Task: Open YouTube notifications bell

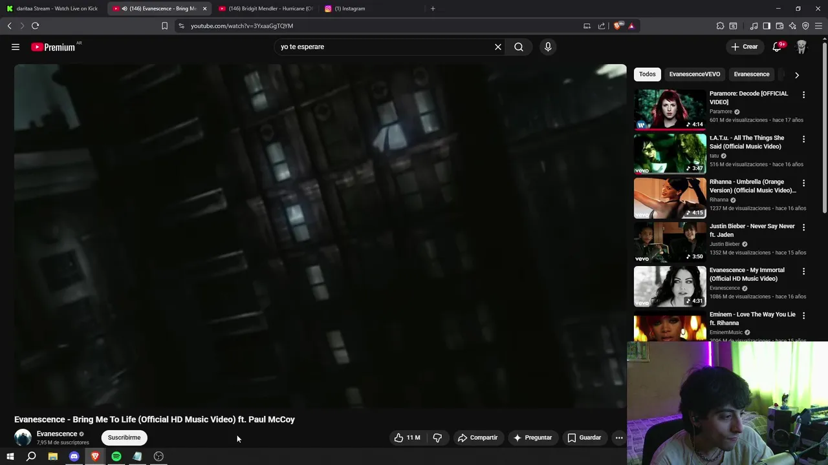Action: 777,46
